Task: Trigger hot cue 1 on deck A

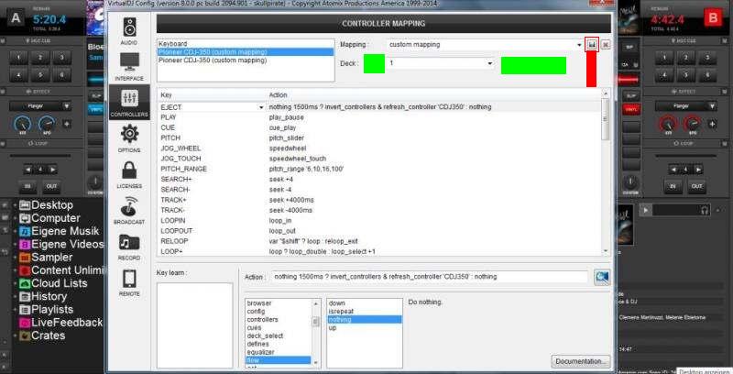Action: (18, 58)
